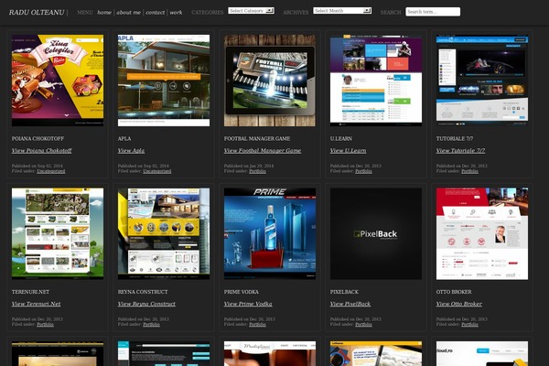Click the APLA title text
Image resolution: width=549 pixels, height=366 pixels.
click(x=124, y=139)
